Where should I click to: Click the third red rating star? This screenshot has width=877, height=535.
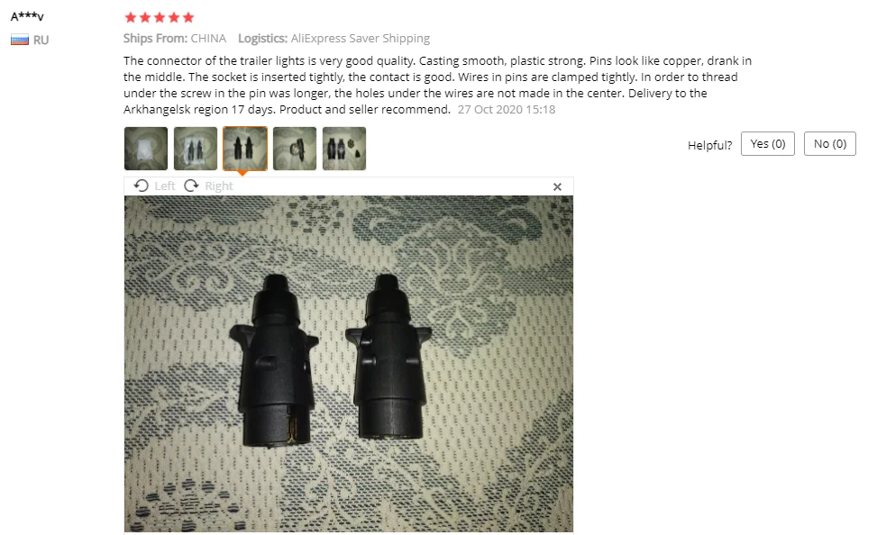coord(160,17)
